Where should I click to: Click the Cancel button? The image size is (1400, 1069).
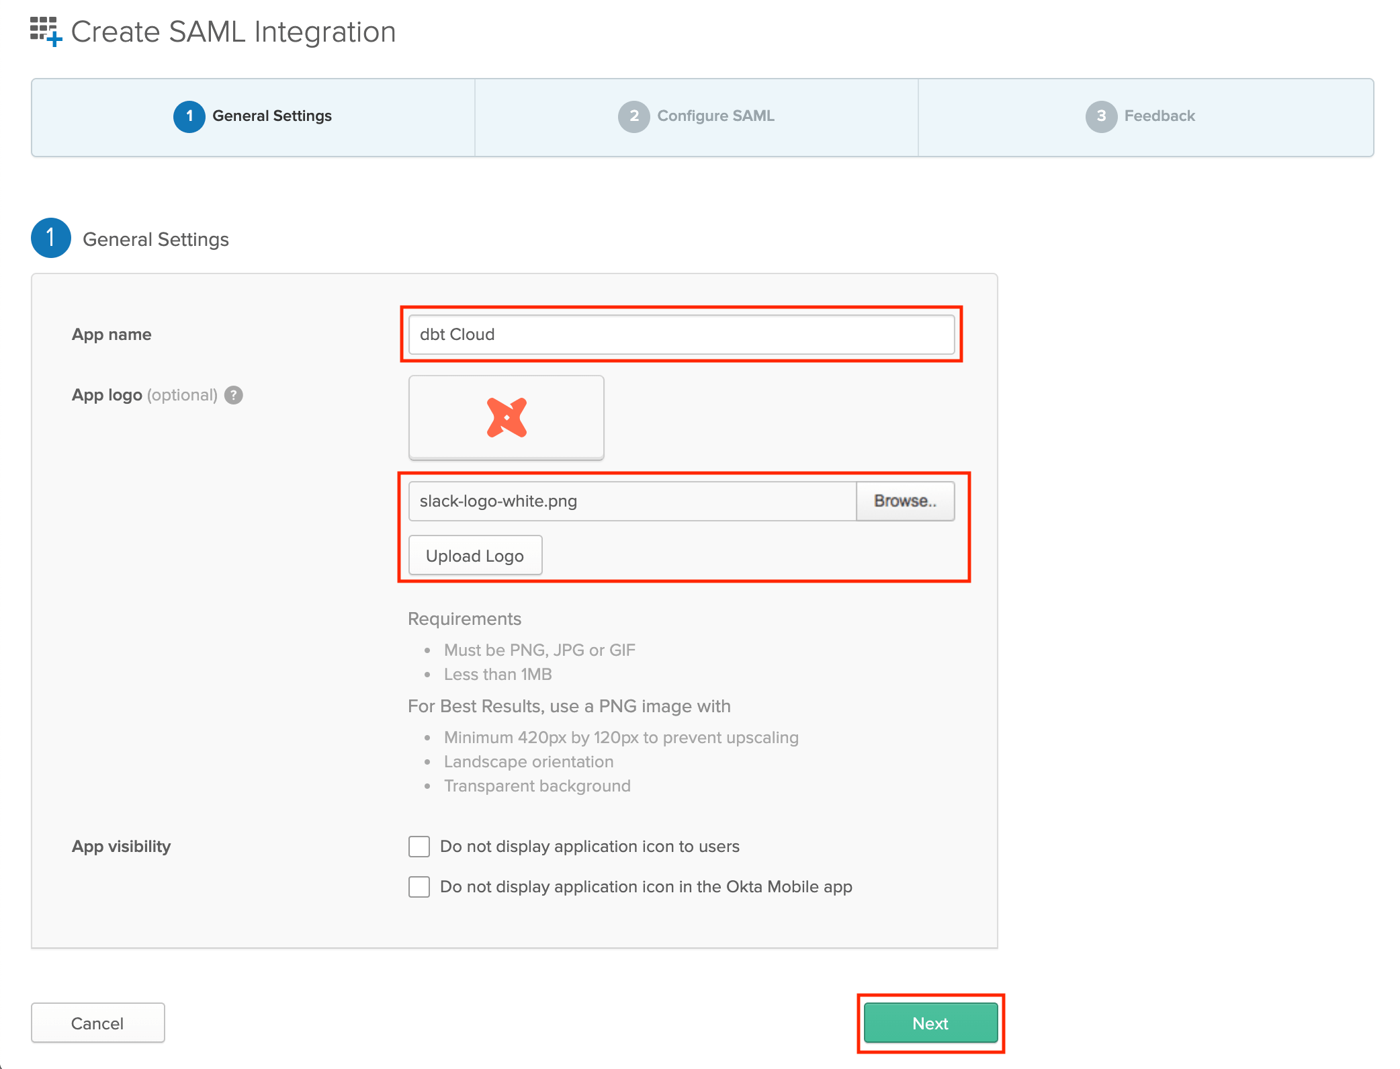97,1023
